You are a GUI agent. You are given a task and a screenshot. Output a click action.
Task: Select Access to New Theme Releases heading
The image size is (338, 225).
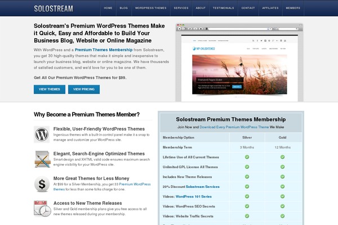tap(87, 203)
